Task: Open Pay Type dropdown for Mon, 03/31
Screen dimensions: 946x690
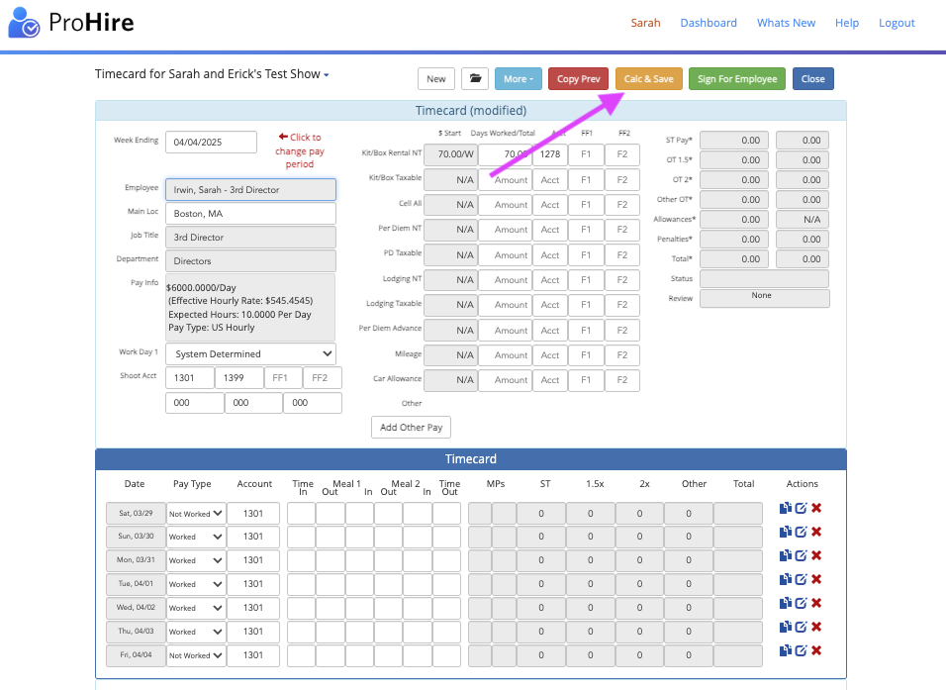Action: [196, 560]
